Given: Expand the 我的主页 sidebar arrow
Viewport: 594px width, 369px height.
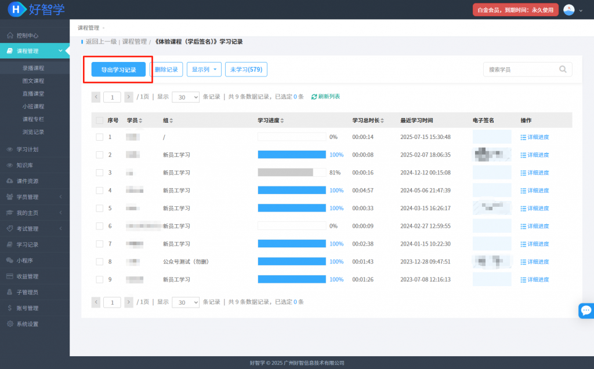Looking at the screenshot, I should tap(60, 213).
